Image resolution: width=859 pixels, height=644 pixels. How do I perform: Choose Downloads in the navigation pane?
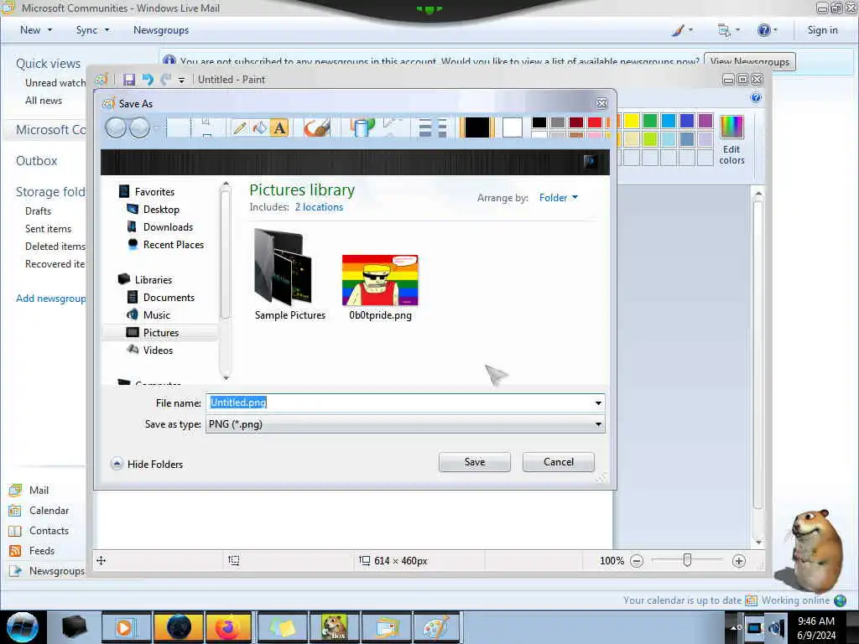coord(168,226)
